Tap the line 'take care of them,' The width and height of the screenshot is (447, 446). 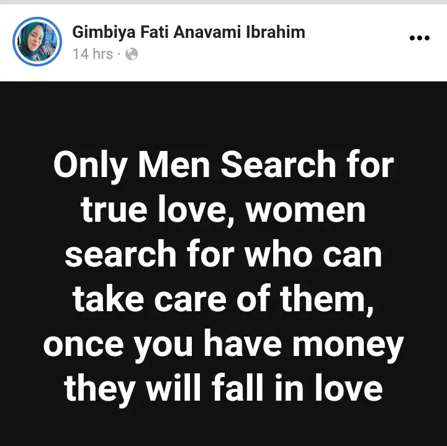223,299
